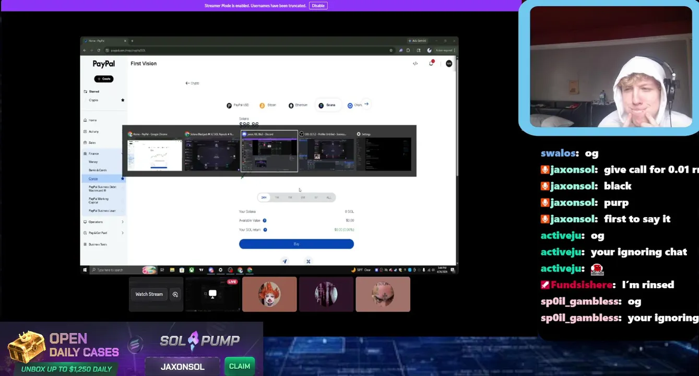
Task: Expand the Operations section chevron
Action: pyautogui.click(x=123, y=222)
